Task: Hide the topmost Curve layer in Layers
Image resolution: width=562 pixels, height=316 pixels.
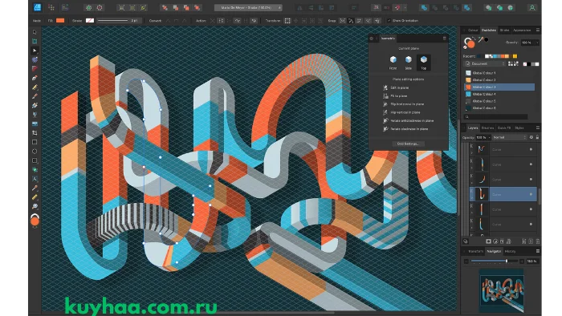Action: (531, 149)
